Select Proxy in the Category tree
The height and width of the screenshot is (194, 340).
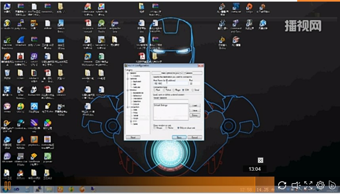[135, 113]
